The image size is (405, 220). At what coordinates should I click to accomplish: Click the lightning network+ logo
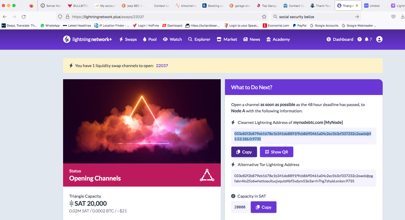tap(88, 39)
